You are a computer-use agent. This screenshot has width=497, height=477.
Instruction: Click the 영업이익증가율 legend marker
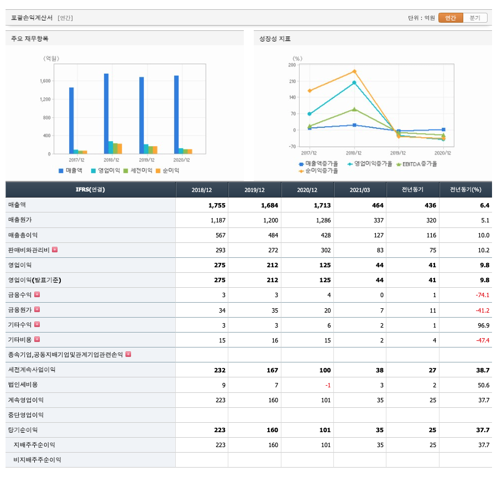click(350, 164)
